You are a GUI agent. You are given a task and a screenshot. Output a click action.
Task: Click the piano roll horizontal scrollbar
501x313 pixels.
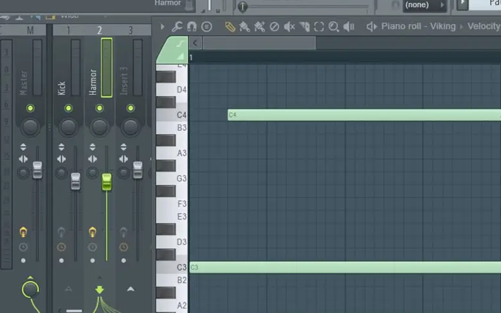pos(259,43)
